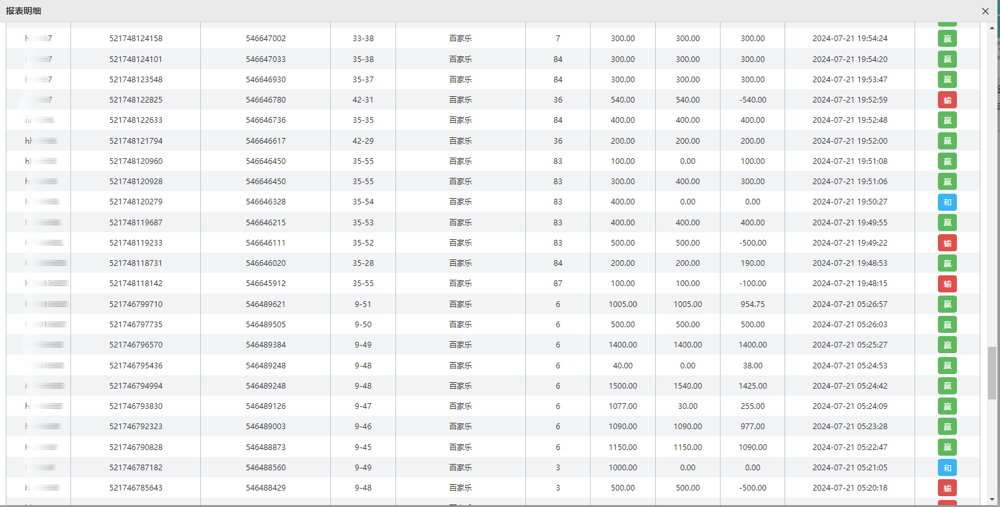Viewport: 1000px width, 507px height.
Task: Click the 954.75 payout amount cell
Action: click(752, 304)
